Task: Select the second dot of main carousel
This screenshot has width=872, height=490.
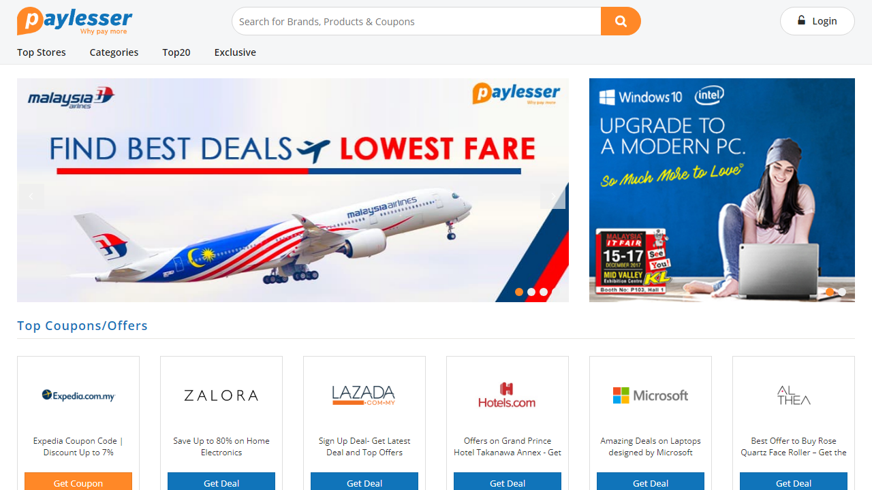Action: 531,292
